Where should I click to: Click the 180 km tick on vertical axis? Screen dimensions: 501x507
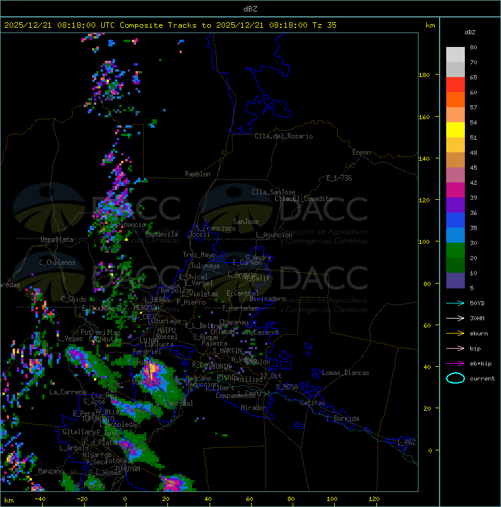coord(424,75)
